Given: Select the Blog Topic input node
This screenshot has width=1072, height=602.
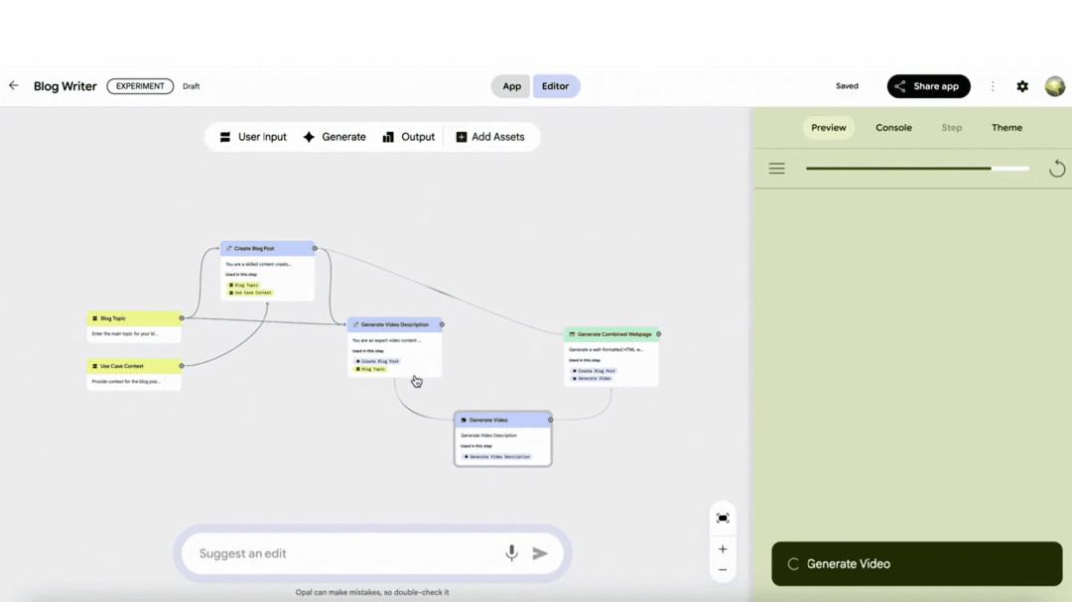Looking at the screenshot, I should tap(134, 326).
